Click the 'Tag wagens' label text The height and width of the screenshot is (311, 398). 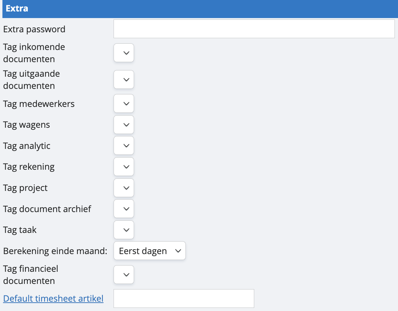pyautogui.click(x=27, y=125)
